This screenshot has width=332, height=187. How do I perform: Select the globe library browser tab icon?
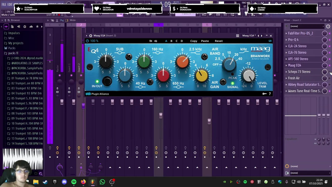coord(25,26)
